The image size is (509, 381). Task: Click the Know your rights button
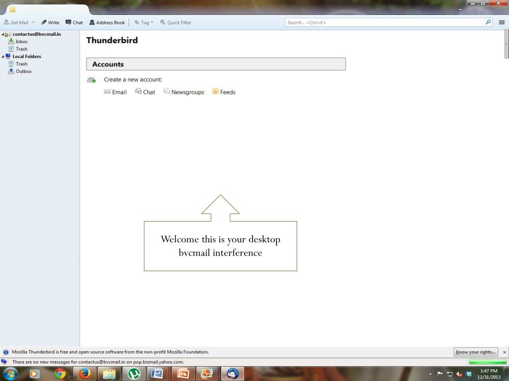476,352
